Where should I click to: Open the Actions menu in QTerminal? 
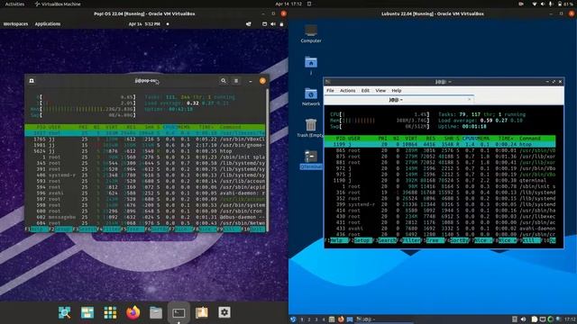point(347,90)
